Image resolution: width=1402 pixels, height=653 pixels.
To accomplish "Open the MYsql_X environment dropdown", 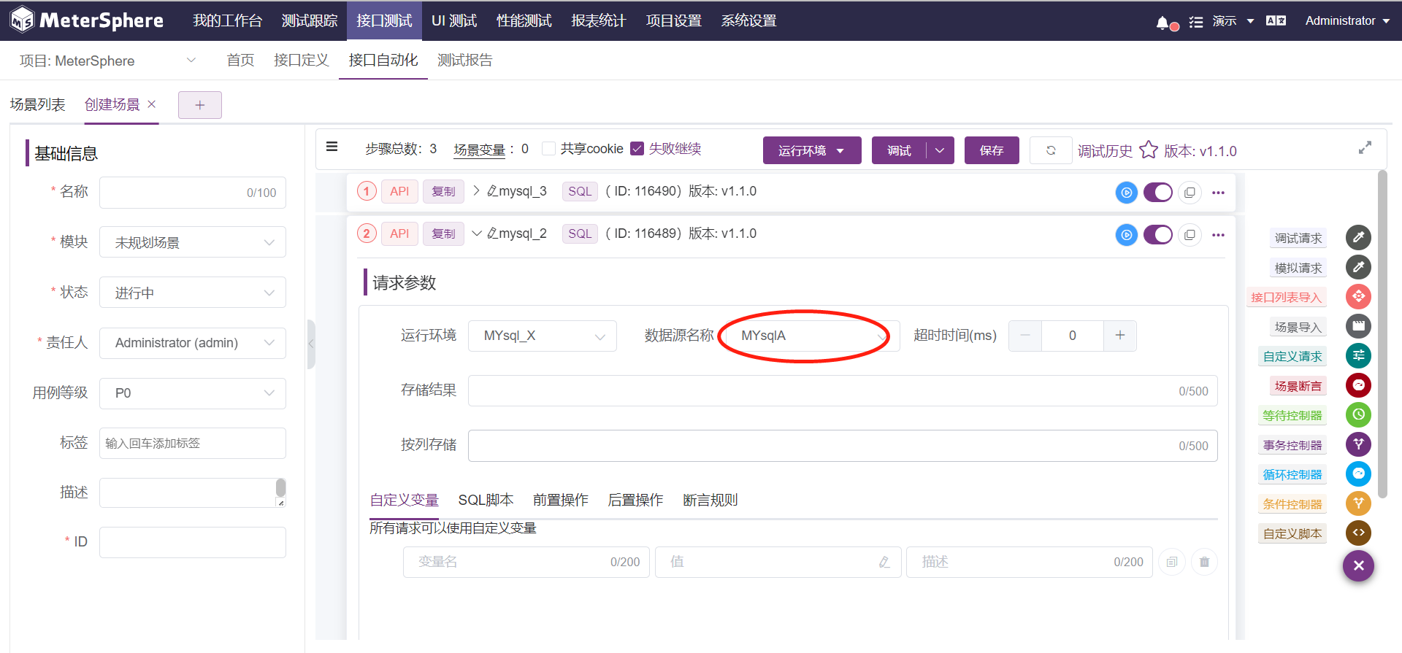I will (543, 336).
